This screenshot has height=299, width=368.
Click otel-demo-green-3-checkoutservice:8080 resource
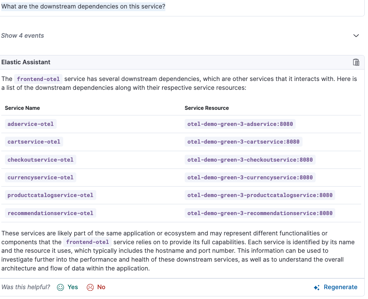pyautogui.click(x=250, y=160)
